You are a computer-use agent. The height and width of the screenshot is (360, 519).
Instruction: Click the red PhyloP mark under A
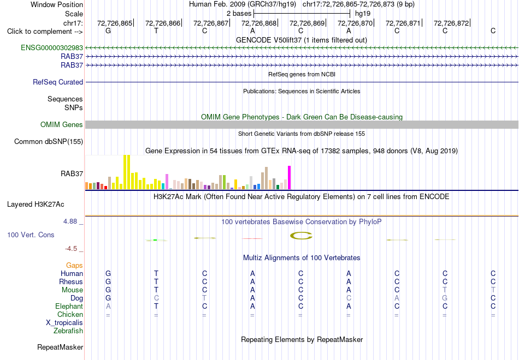[252, 238]
